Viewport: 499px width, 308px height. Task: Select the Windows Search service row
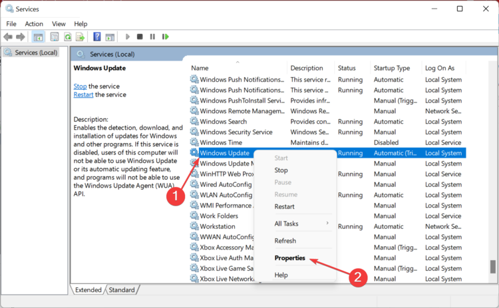click(328, 121)
